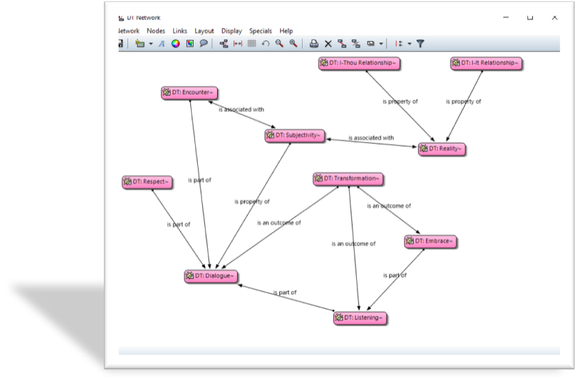Click the zoom out magnifier icon

click(x=279, y=44)
